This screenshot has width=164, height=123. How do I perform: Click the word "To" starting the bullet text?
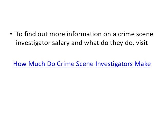click(x=19, y=34)
